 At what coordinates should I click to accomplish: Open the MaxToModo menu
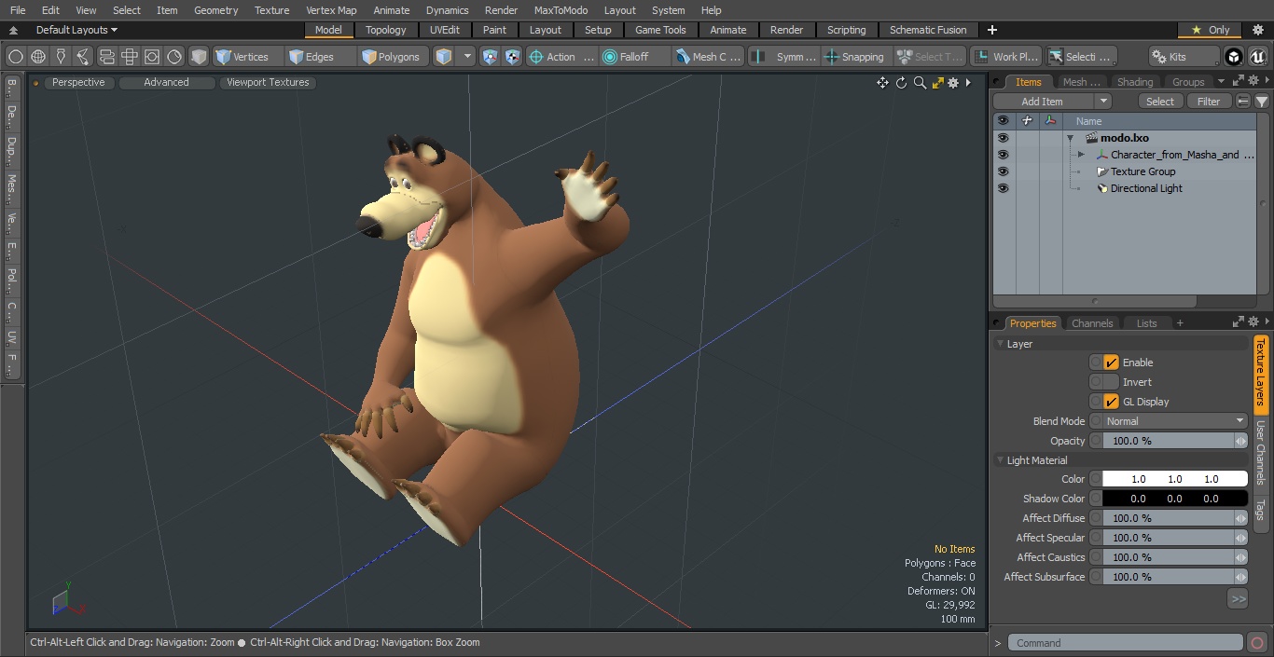(x=561, y=10)
